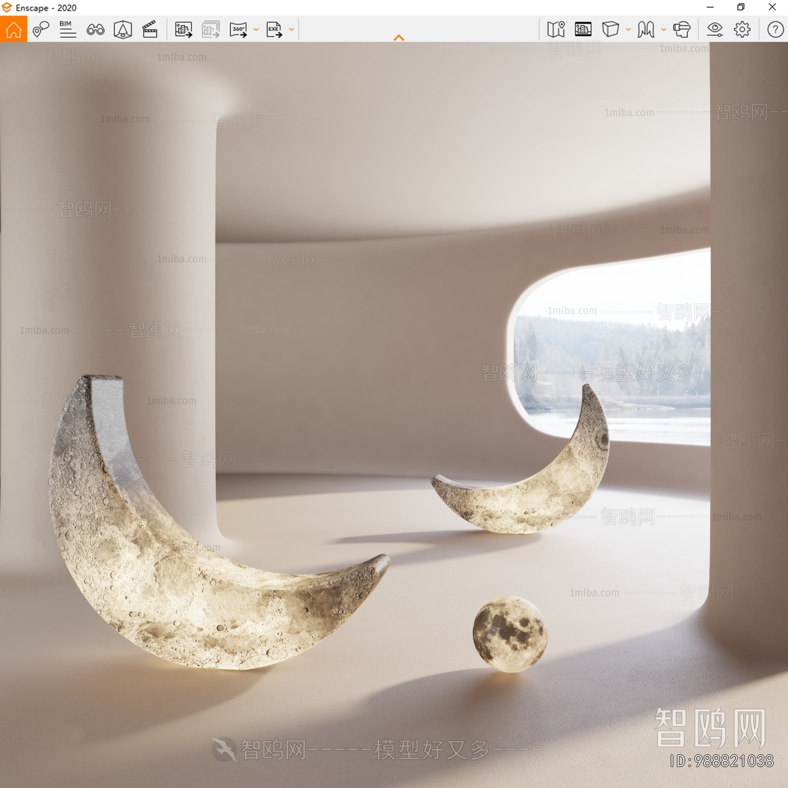Expand navigation mode dropdown arrow
Viewport: 788px width, 788px height.
pos(663,30)
